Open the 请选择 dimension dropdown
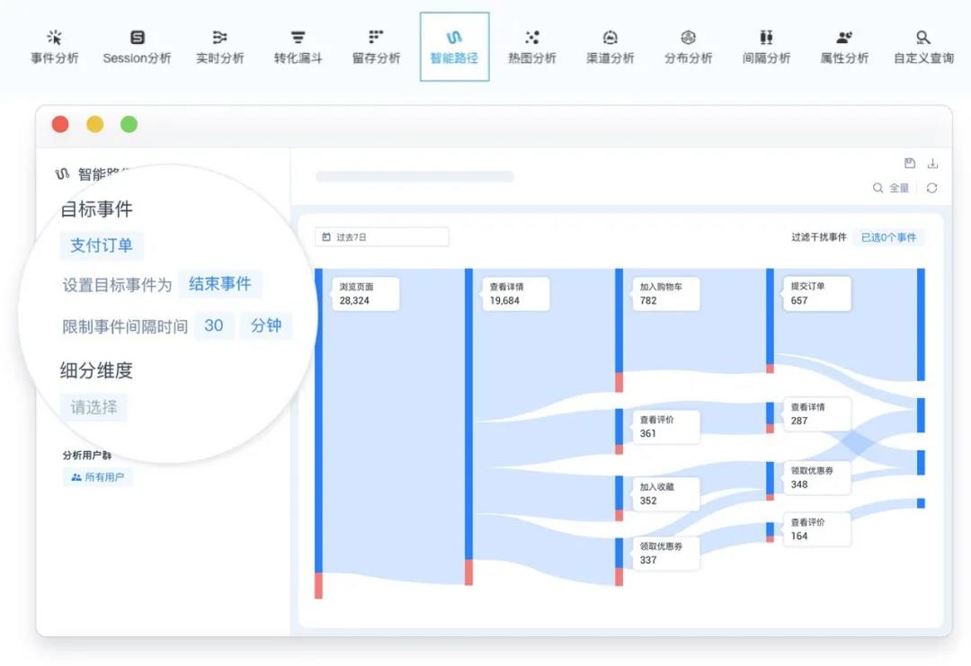 coord(94,407)
